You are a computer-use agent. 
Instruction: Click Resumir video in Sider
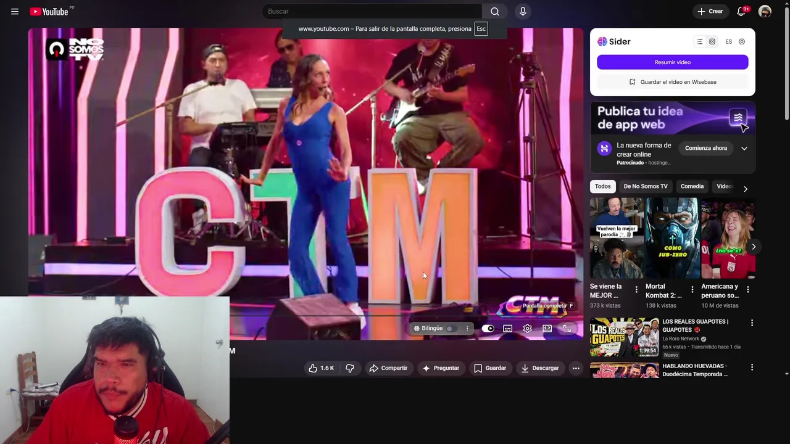click(x=673, y=62)
